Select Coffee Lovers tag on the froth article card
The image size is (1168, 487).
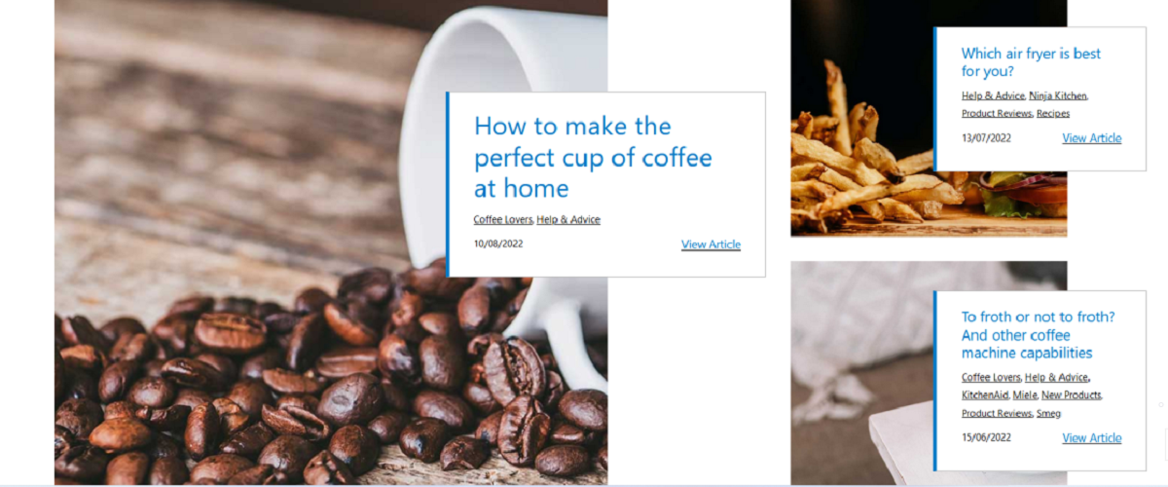click(x=991, y=377)
